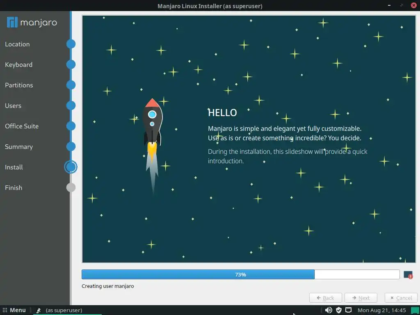
Task: Click the 'Creating user manjaro' status text
Action: click(108, 286)
